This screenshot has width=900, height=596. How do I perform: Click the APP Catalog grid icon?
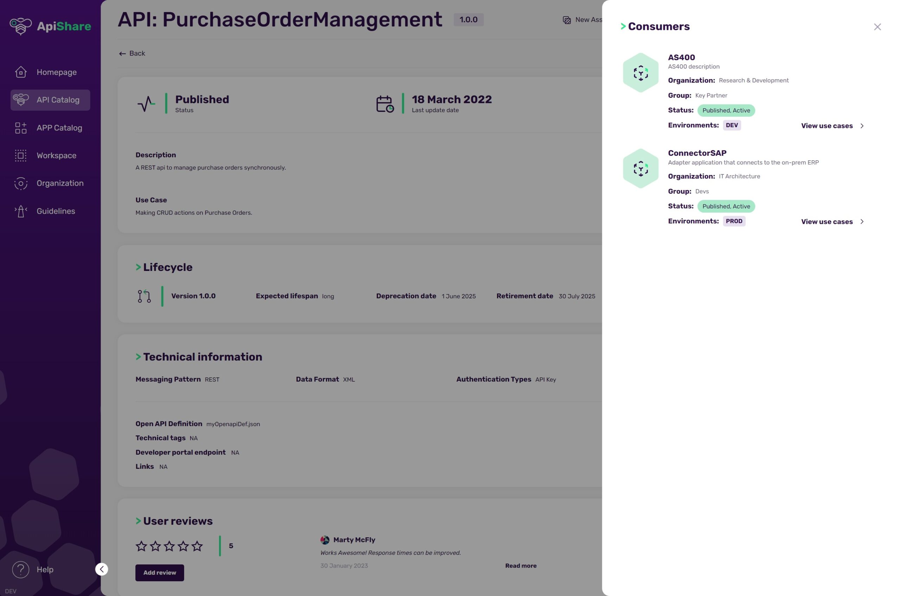coord(20,128)
